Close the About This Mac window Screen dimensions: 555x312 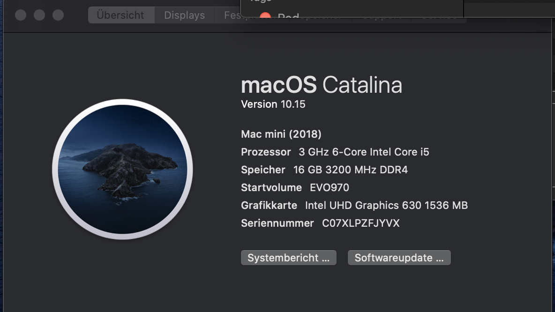pos(21,15)
